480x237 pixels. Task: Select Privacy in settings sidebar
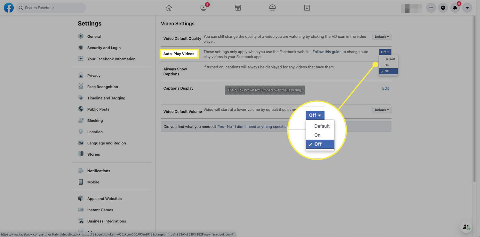pos(94,76)
